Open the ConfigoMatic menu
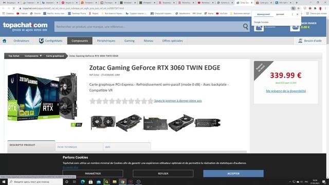This screenshot has width=329, height=185. pyautogui.click(x=51, y=41)
